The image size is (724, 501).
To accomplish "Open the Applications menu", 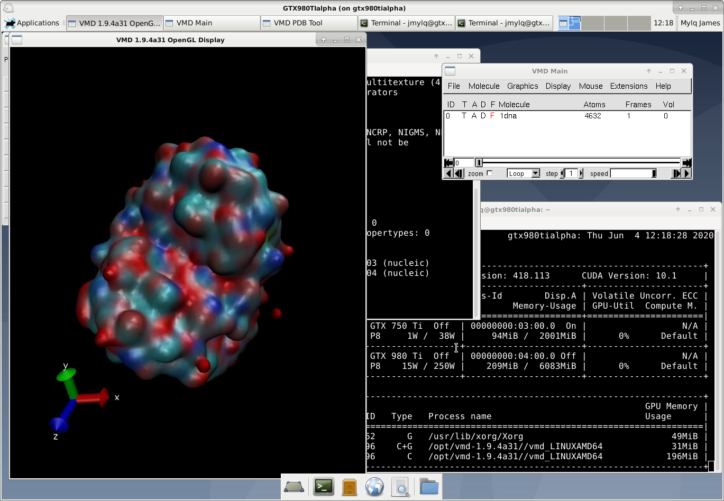I will (x=32, y=23).
